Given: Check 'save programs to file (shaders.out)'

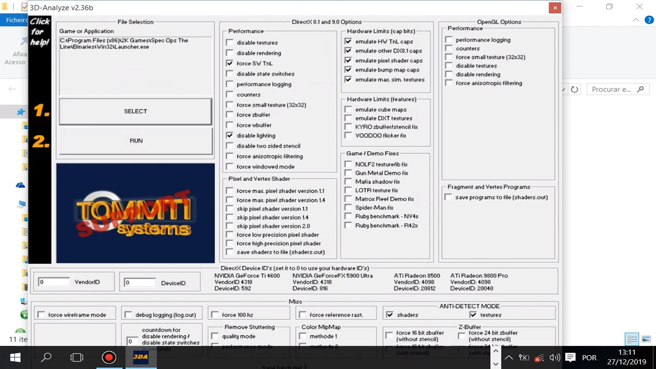Looking at the screenshot, I should (448, 197).
